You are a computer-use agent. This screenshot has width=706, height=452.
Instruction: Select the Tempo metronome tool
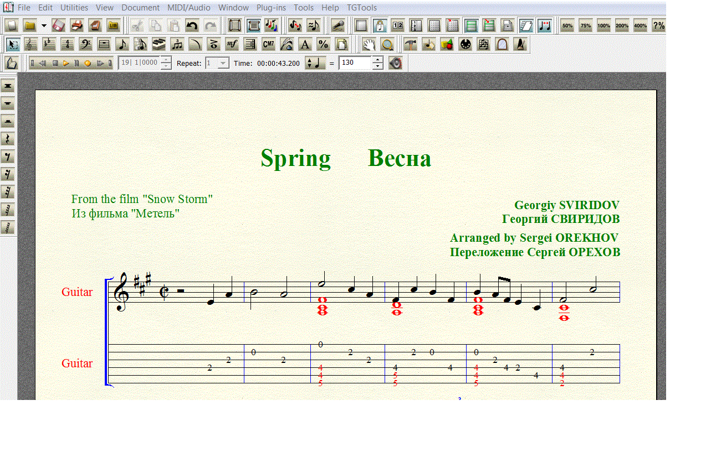(x=519, y=44)
